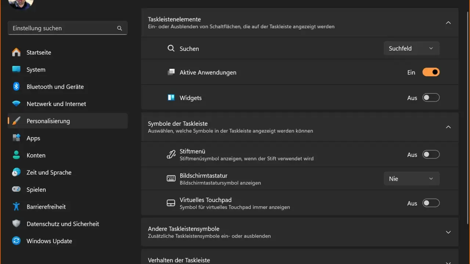Turn off Aktive Anwendungen toggle
Screen dimensions: 470x264
[431, 72]
